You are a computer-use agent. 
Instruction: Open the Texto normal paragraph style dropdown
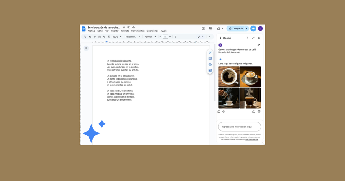coord(133,37)
